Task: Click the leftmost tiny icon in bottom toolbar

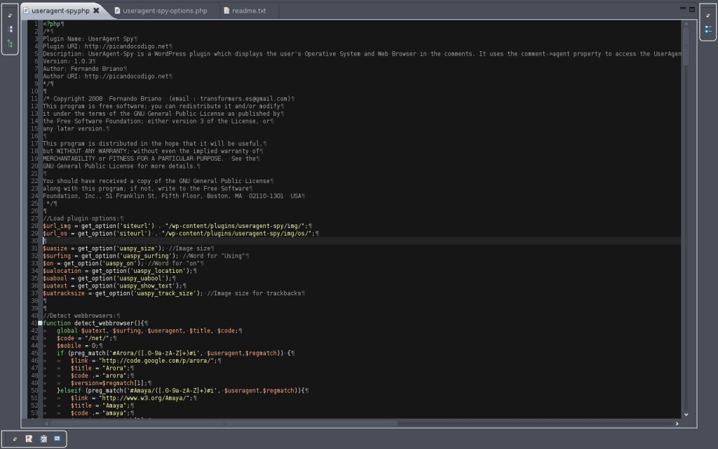Action: [14, 438]
